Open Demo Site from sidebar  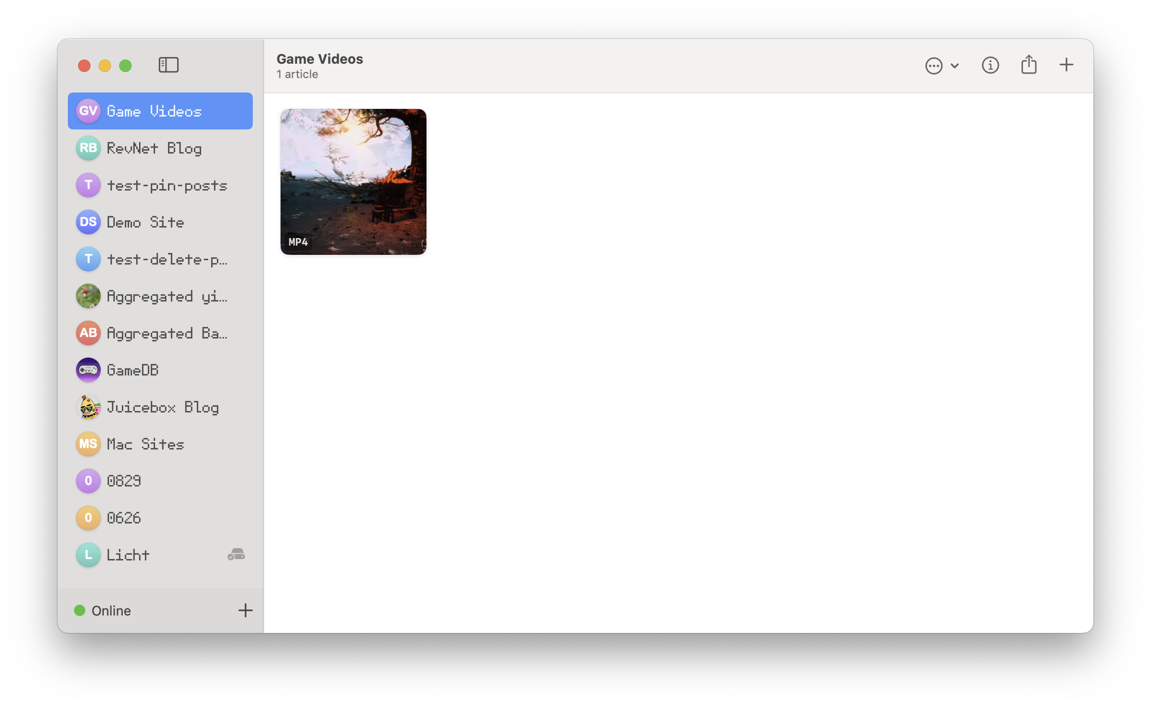pos(145,222)
